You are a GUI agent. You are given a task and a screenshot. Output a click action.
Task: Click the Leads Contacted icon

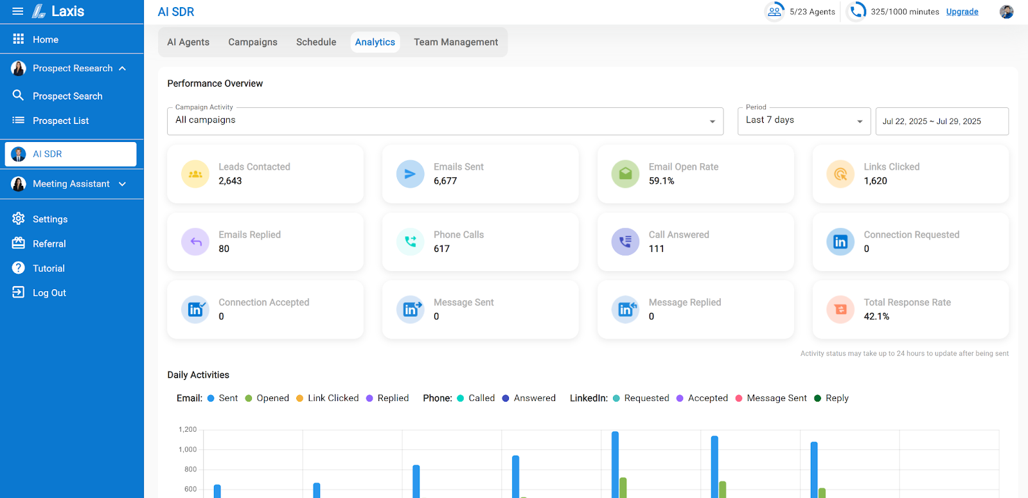pos(195,174)
